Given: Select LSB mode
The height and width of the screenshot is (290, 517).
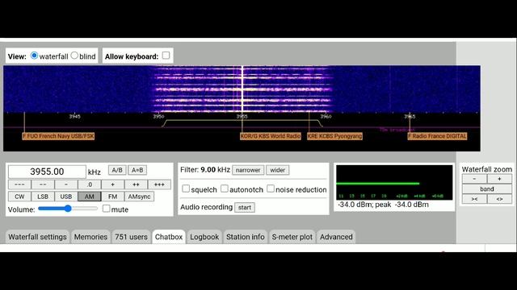Looking at the screenshot, I should click(x=43, y=197).
